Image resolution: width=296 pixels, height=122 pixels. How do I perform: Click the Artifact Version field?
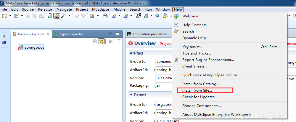pyautogui.click(x=164, y=78)
